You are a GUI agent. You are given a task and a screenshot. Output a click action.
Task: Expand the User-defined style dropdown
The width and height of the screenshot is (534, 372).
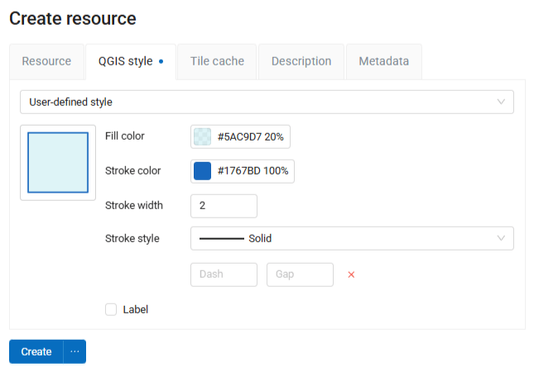point(267,102)
